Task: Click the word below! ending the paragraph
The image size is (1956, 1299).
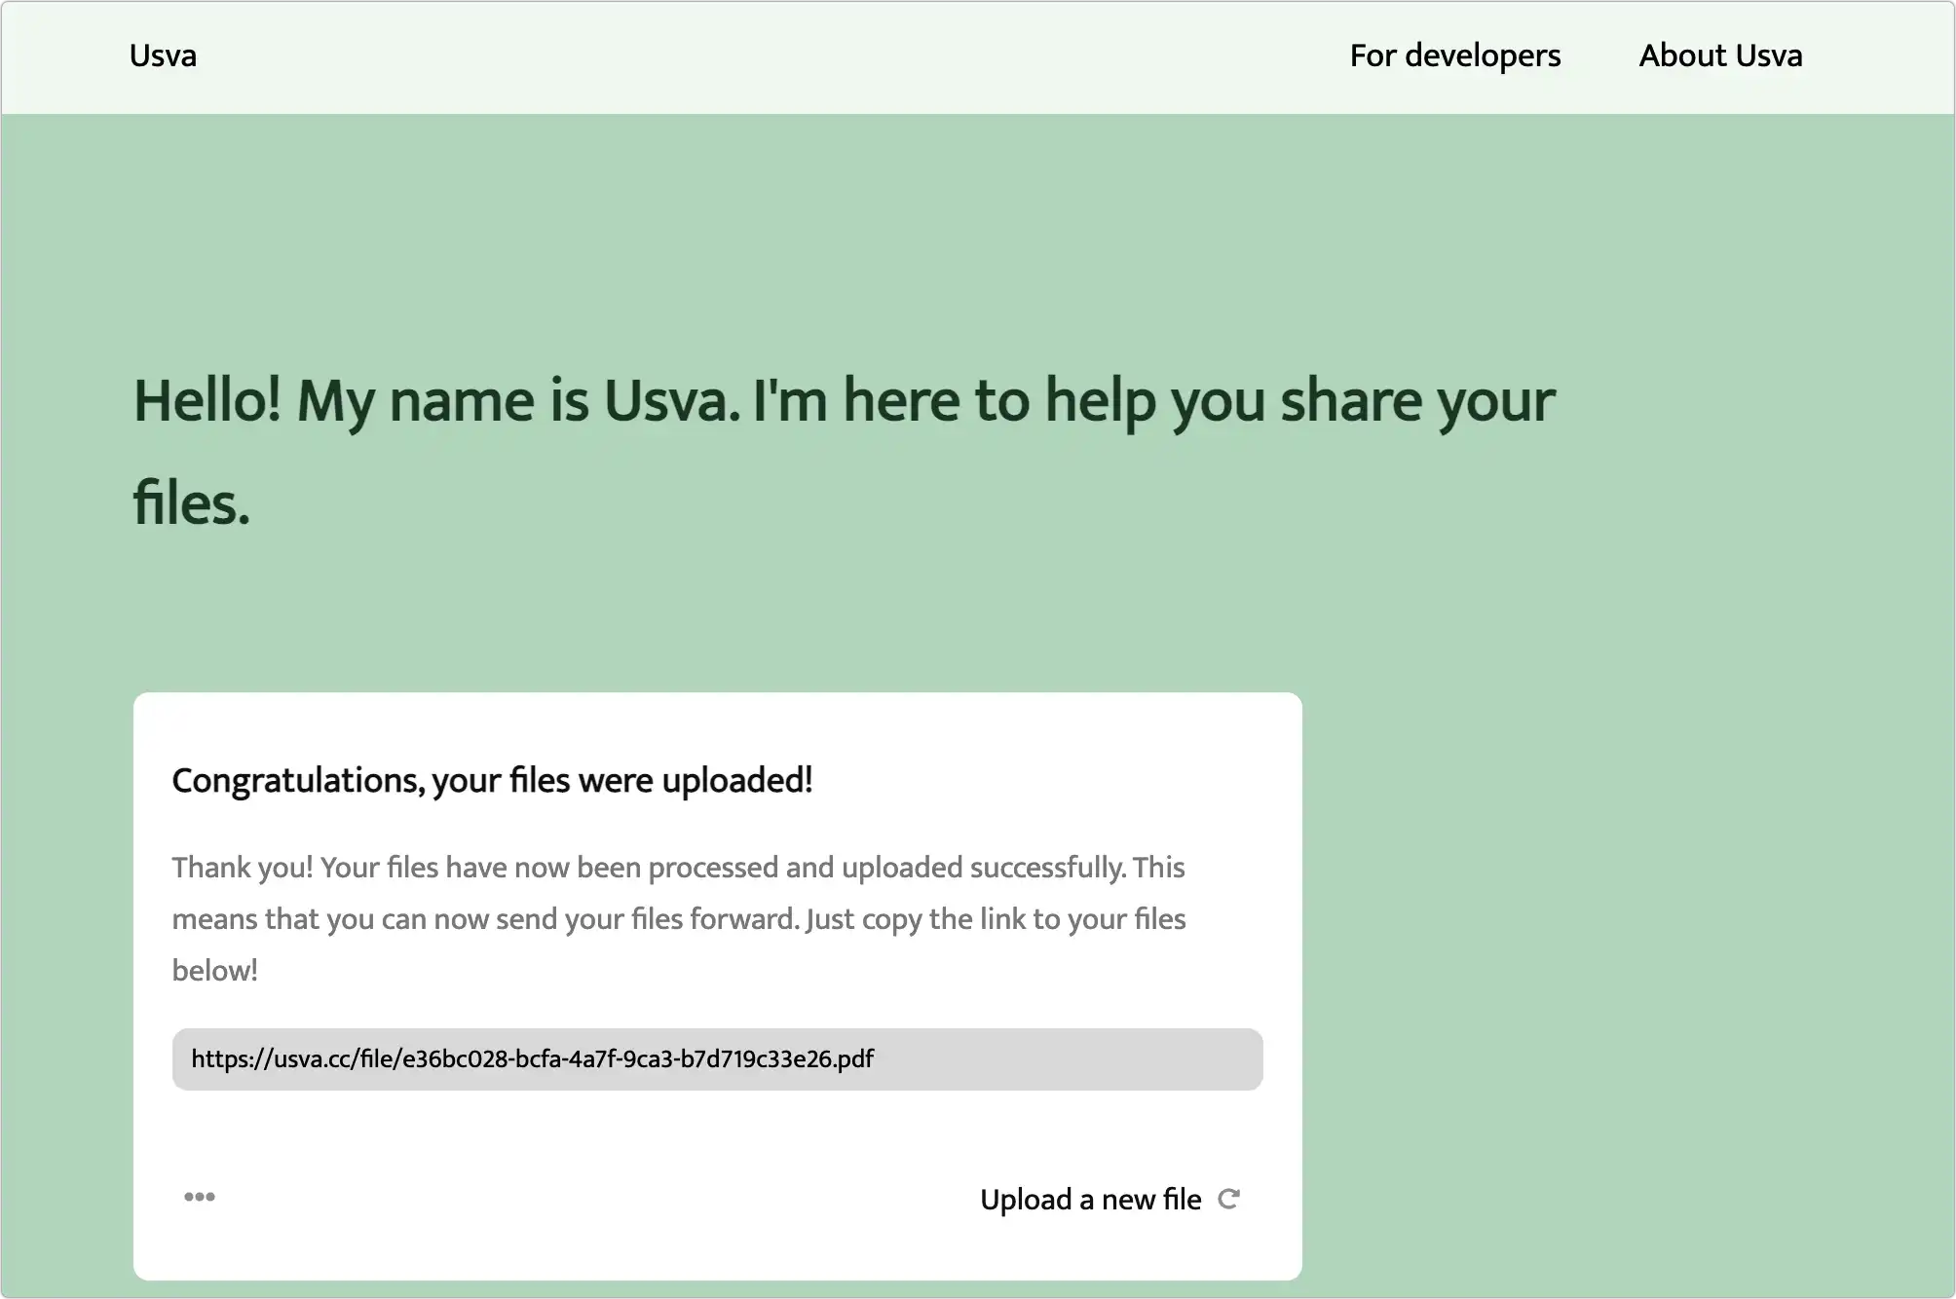Action: [215, 971]
